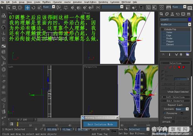Viewport: 193px width, 136px height.
Task: Switch to the Create command panel tab
Action: coord(161,14)
